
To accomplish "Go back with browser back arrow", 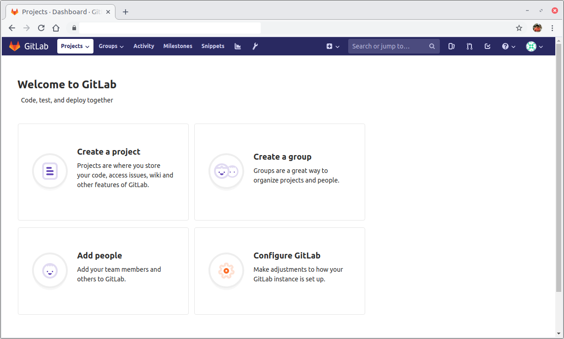I will pos(12,28).
